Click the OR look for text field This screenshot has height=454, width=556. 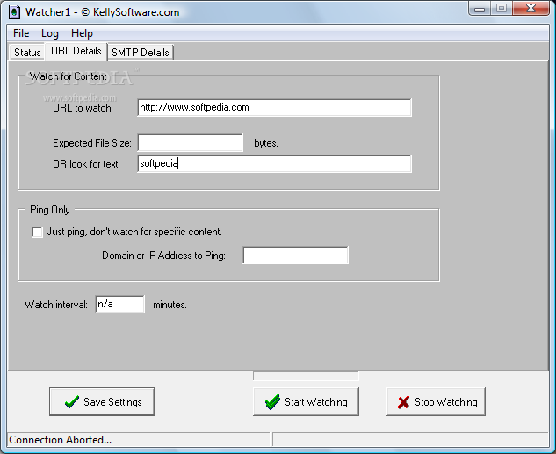pyautogui.click(x=274, y=163)
